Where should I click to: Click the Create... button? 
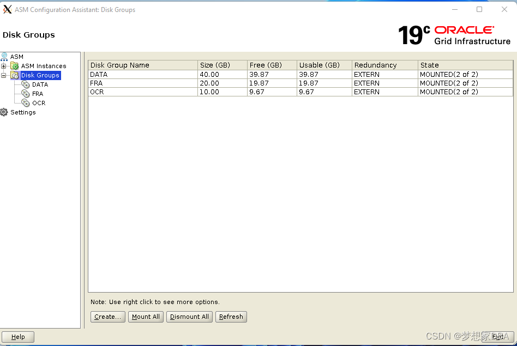point(108,317)
